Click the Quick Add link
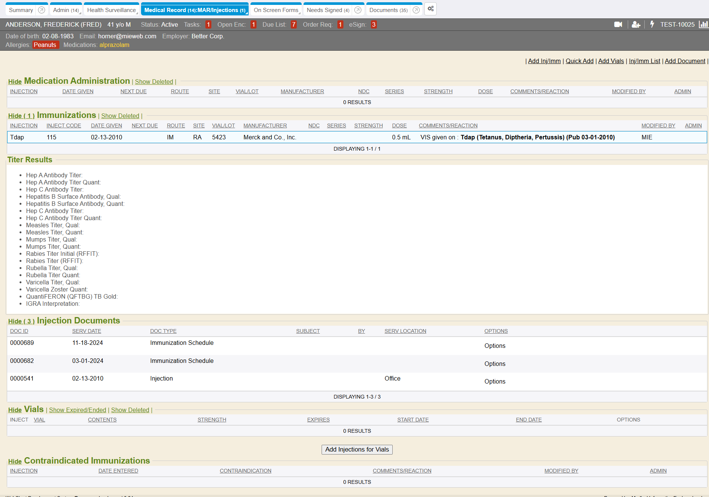Viewport: 709px width, 497px height. [x=579, y=61]
